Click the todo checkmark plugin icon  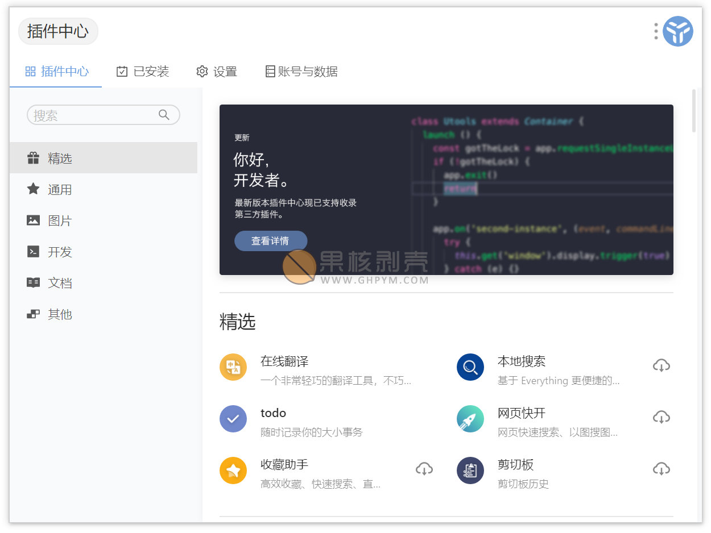pyautogui.click(x=233, y=419)
